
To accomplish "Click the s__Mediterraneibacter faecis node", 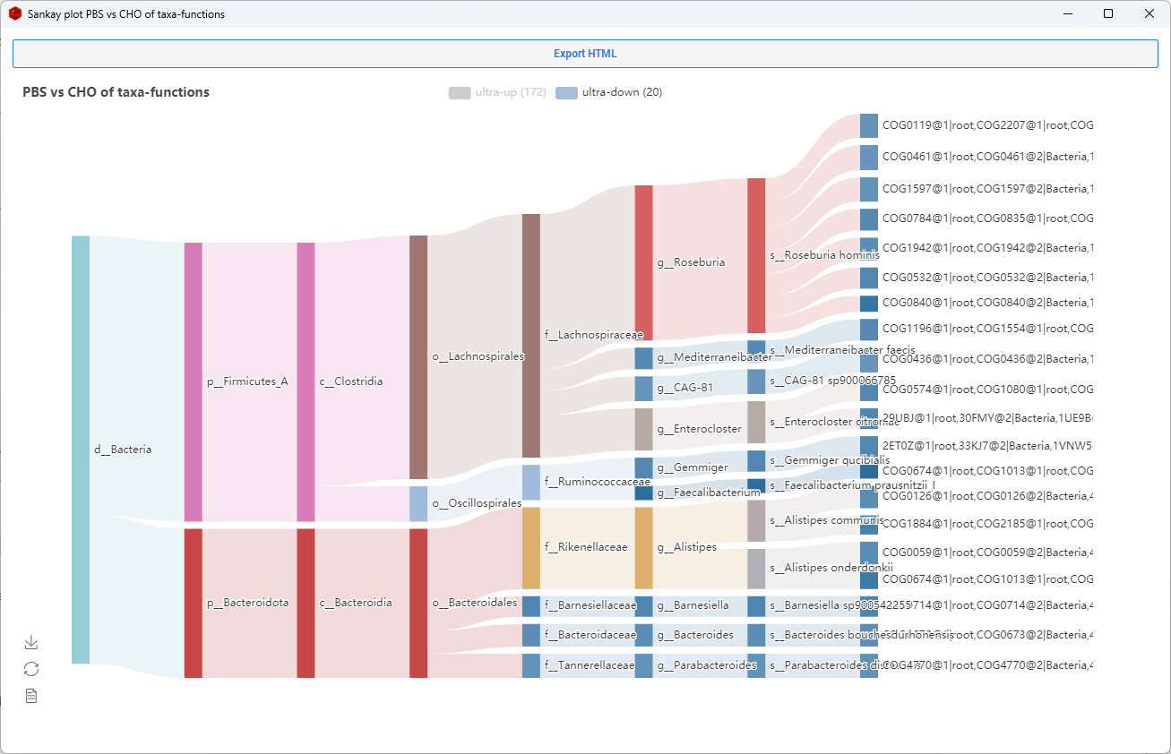I will (756, 349).
